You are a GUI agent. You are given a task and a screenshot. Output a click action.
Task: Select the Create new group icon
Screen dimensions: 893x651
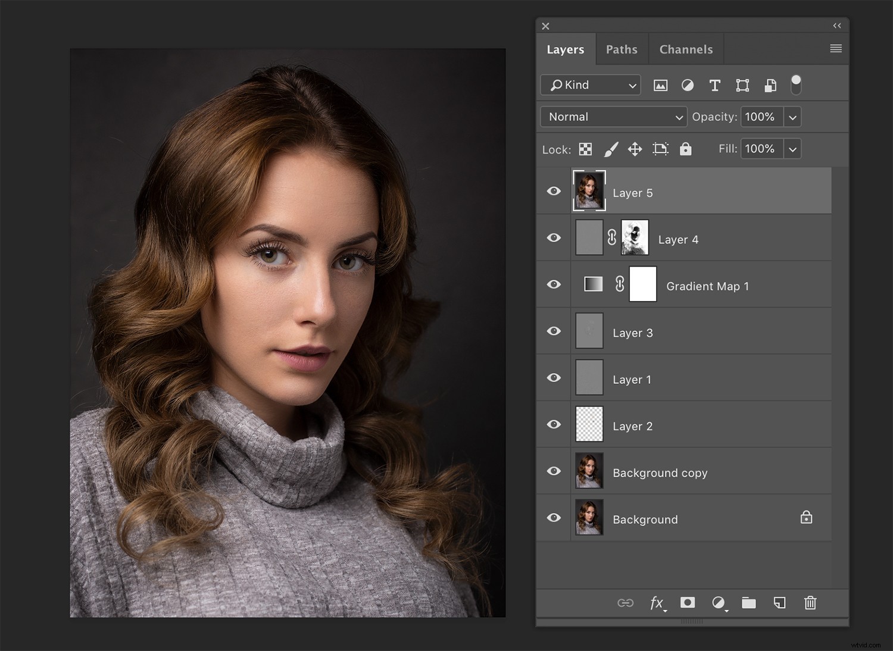pos(749,603)
